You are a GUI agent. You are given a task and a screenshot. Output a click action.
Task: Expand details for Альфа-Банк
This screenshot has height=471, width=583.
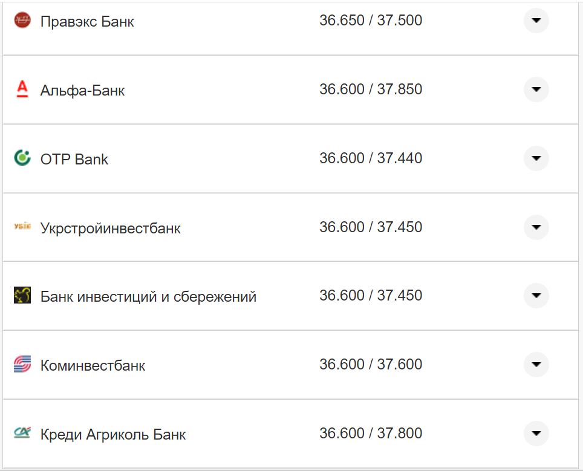(x=536, y=89)
